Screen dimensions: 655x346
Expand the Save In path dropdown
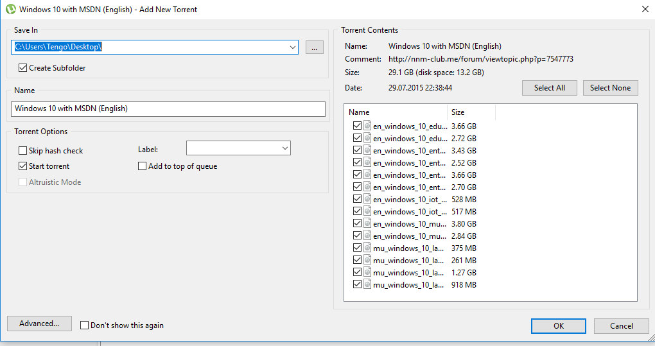[x=293, y=48]
